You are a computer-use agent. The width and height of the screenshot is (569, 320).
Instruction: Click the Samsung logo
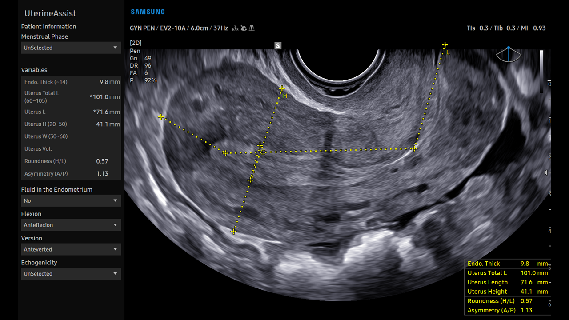pyautogui.click(x=148, y=12)
